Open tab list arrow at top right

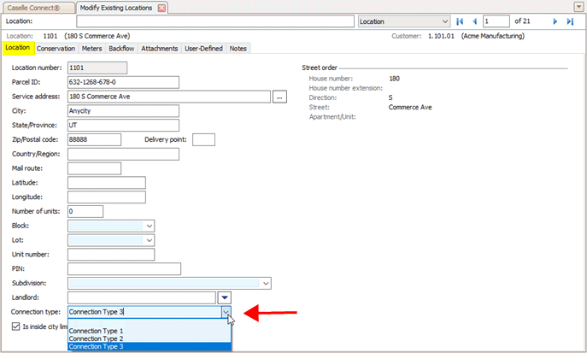(x=579, y=7)
